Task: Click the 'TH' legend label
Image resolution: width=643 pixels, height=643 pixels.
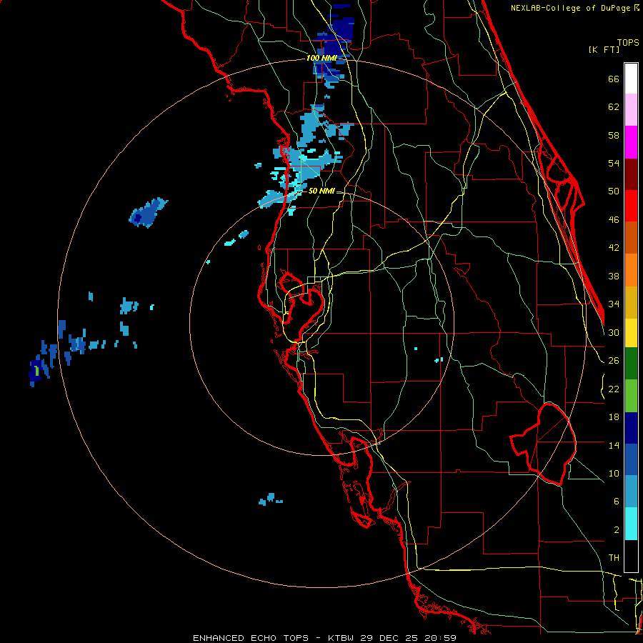Action: 614,558
